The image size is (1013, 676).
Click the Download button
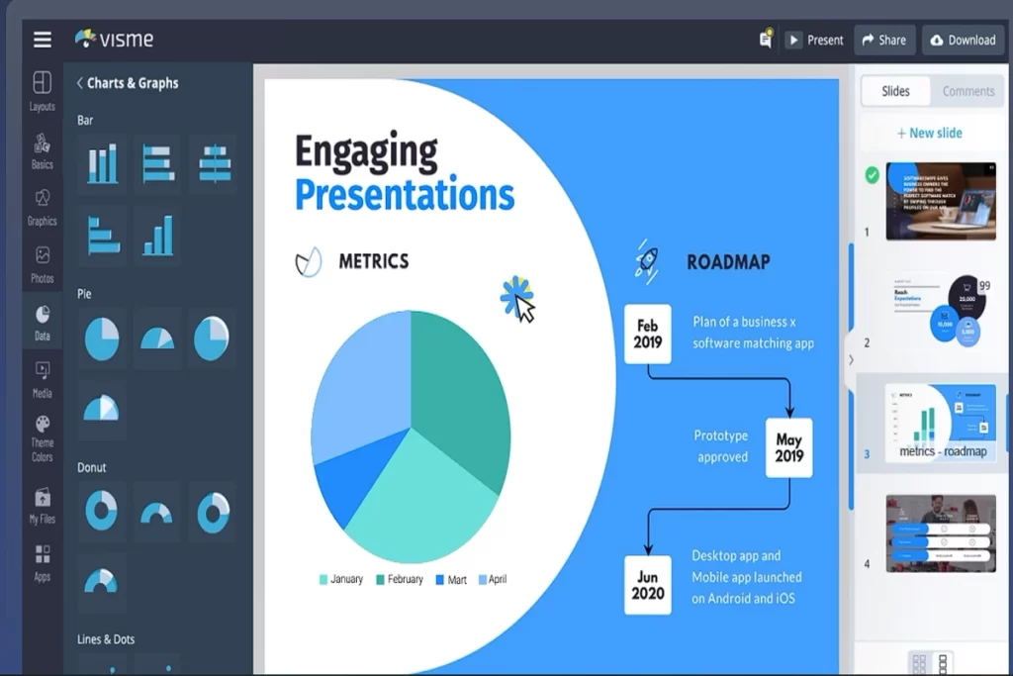coord(963,40)
